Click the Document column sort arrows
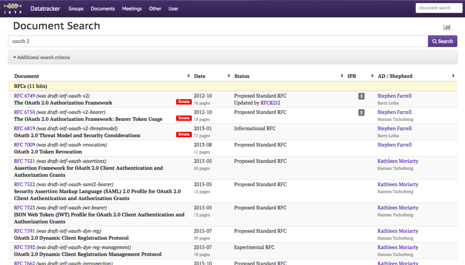The image size is (465, 265). 188,76
